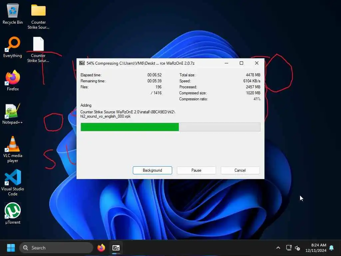Viewport: 341px width, 256px height.
Task: Select the Counter Strike Source folder icon
Action: (38, 16)
